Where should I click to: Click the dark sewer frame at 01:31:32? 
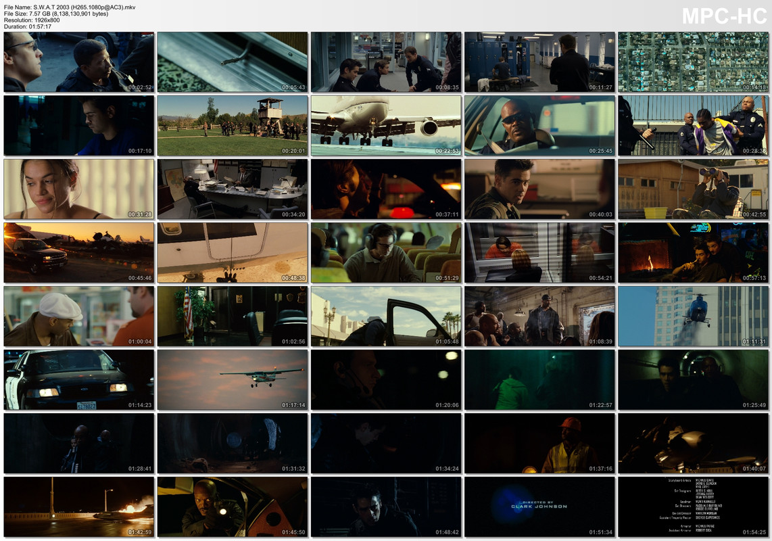click(x=233, y=444)
